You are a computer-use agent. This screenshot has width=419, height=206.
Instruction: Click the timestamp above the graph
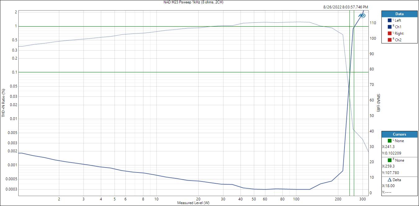[x=346, y=7]
